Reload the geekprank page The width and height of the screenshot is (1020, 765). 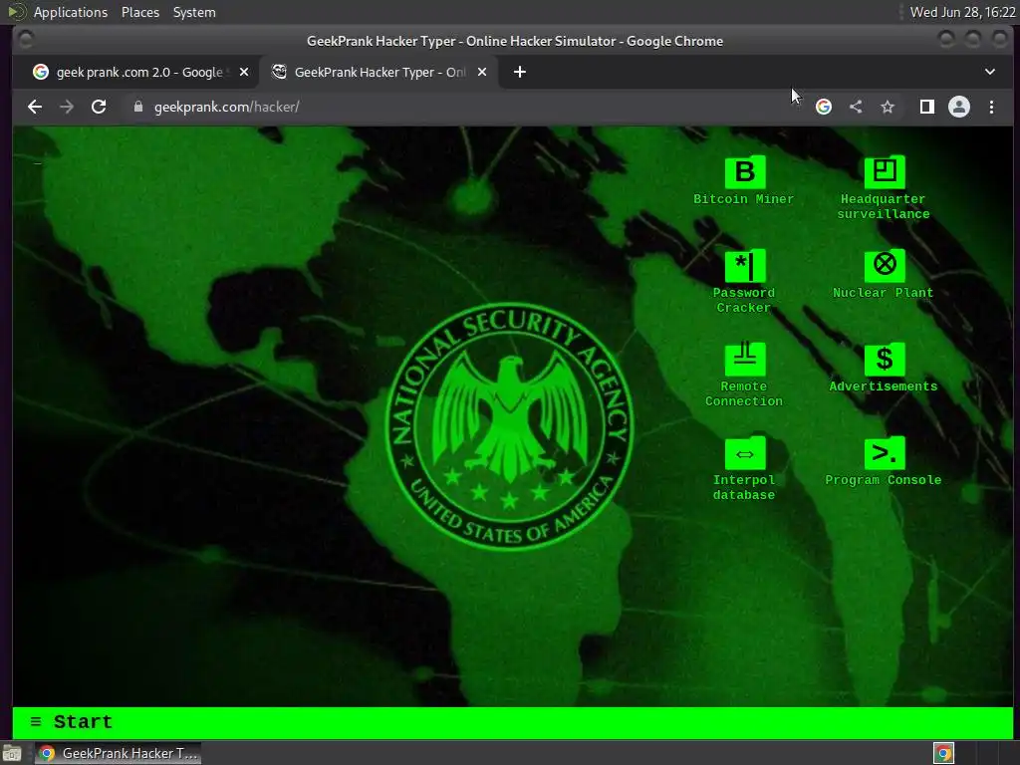(x=99, y=107)
